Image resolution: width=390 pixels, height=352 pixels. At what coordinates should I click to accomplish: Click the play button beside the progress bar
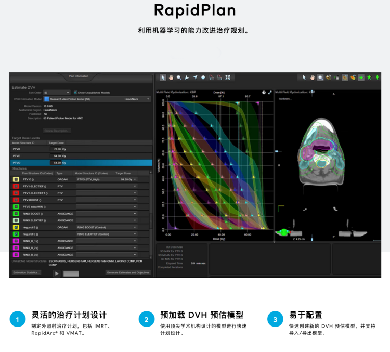pyautogui.click(x=57, y=273)
